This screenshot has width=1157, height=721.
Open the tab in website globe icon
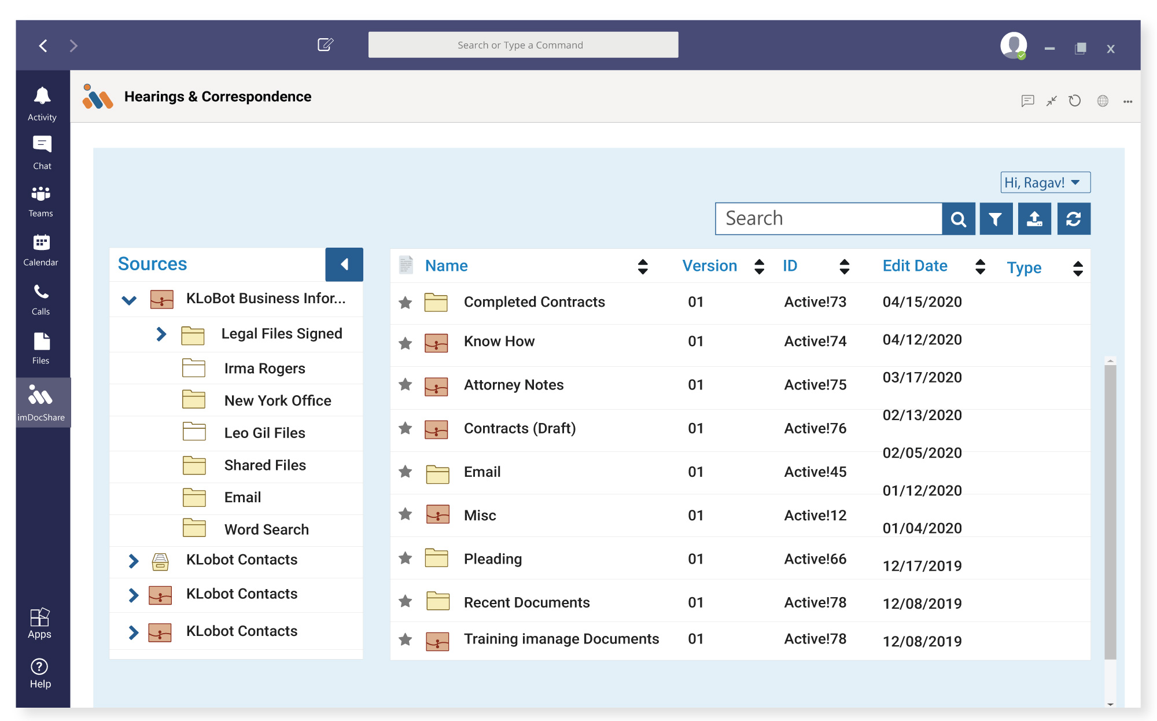point(1103,101)
